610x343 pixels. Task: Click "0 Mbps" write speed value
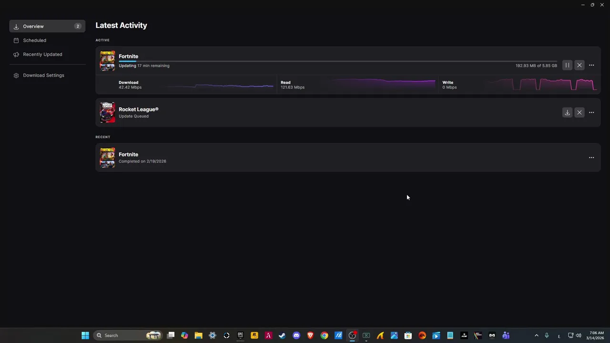[x=449, y=88]
